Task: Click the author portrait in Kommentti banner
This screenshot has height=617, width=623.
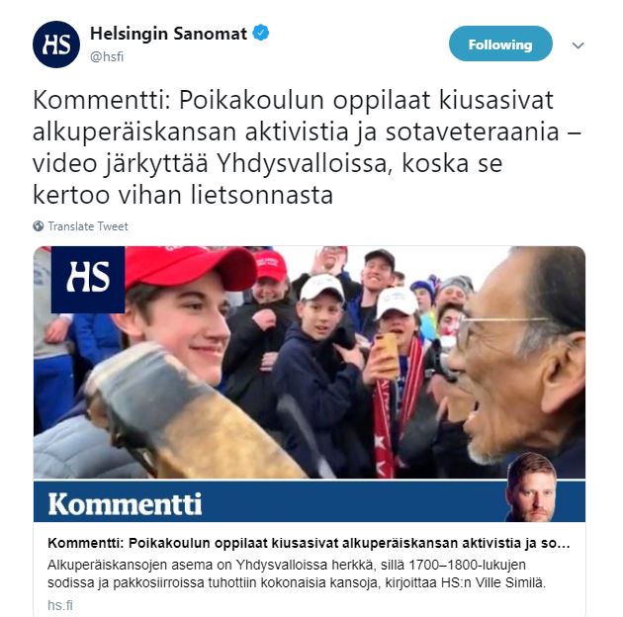Action: (530, 487)
